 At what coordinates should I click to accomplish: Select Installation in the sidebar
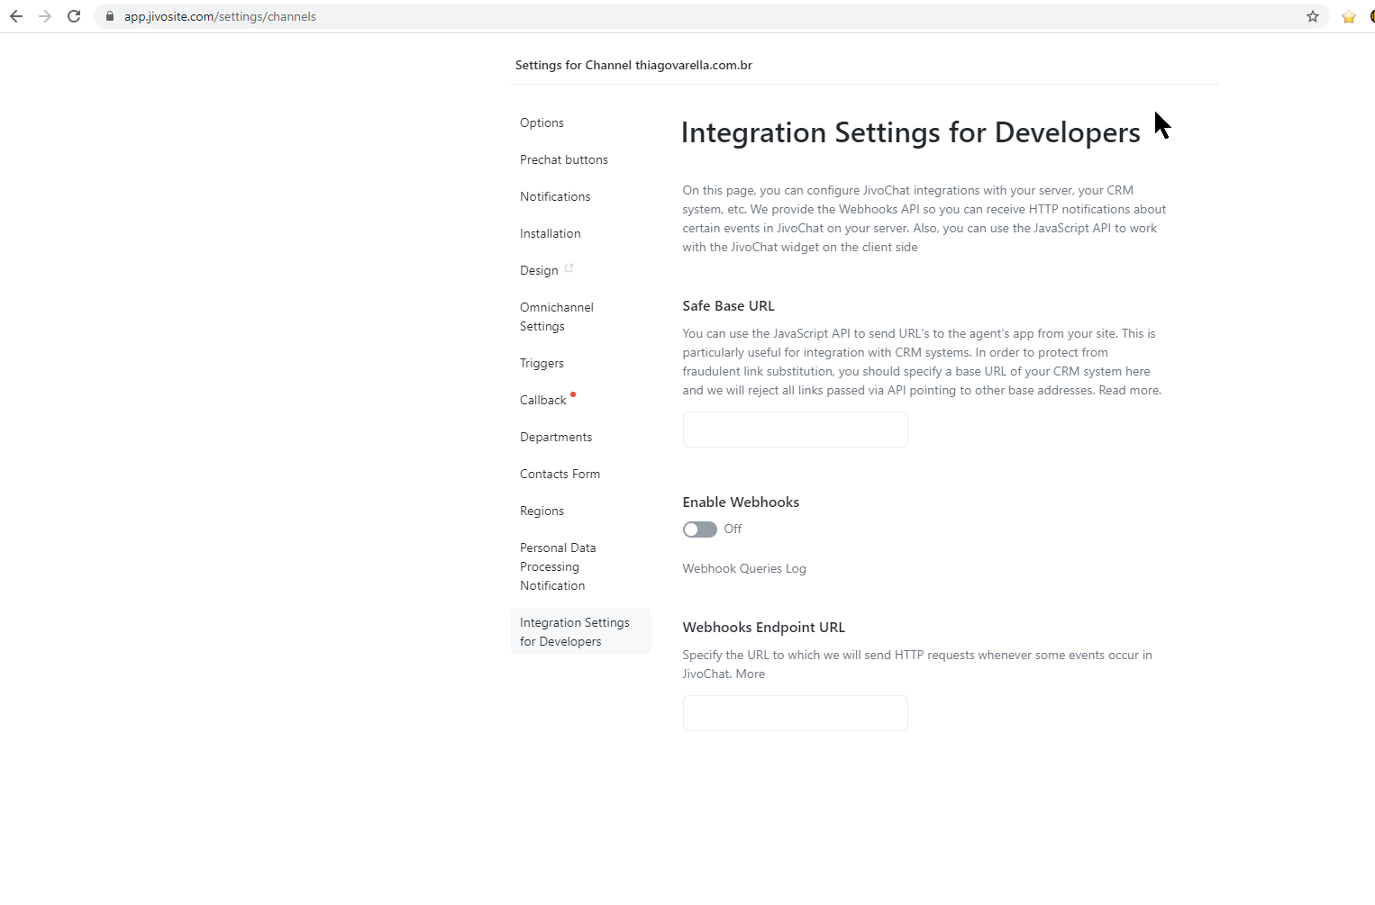coord(550,233)
